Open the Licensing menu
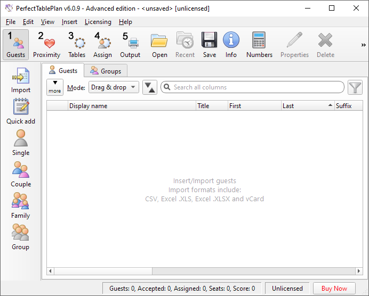 click(98, 22)
